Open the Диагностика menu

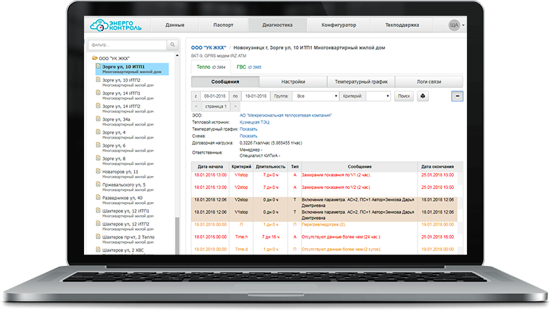point(278,25)
